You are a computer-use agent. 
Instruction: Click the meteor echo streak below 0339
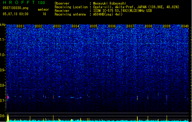point(167,98)
